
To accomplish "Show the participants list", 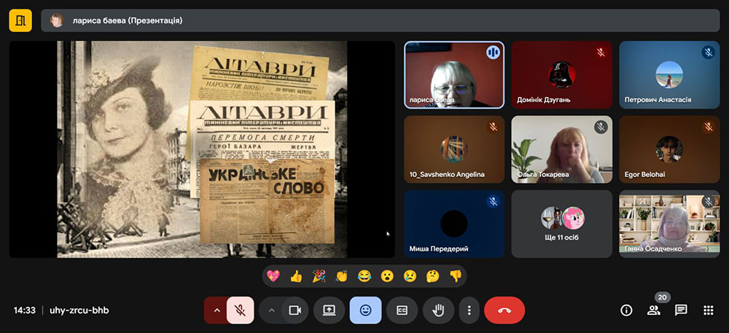I will pos(653,310).
